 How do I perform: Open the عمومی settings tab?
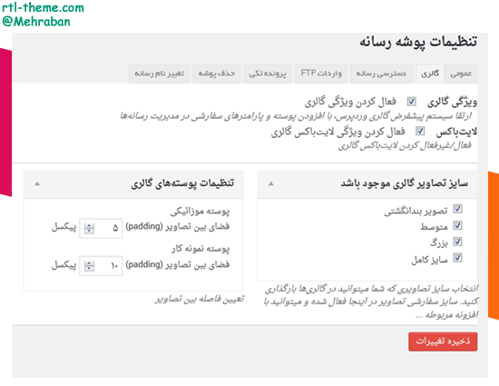(461, 74)
